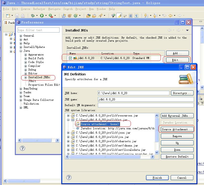Toggle Show Whitespace Characters pilcrow button

(x=136, y=16)
